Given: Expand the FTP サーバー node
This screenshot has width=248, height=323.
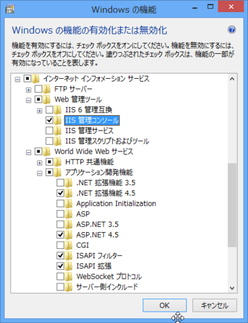Looking at the screenshot, I should (x=28, y=90).
